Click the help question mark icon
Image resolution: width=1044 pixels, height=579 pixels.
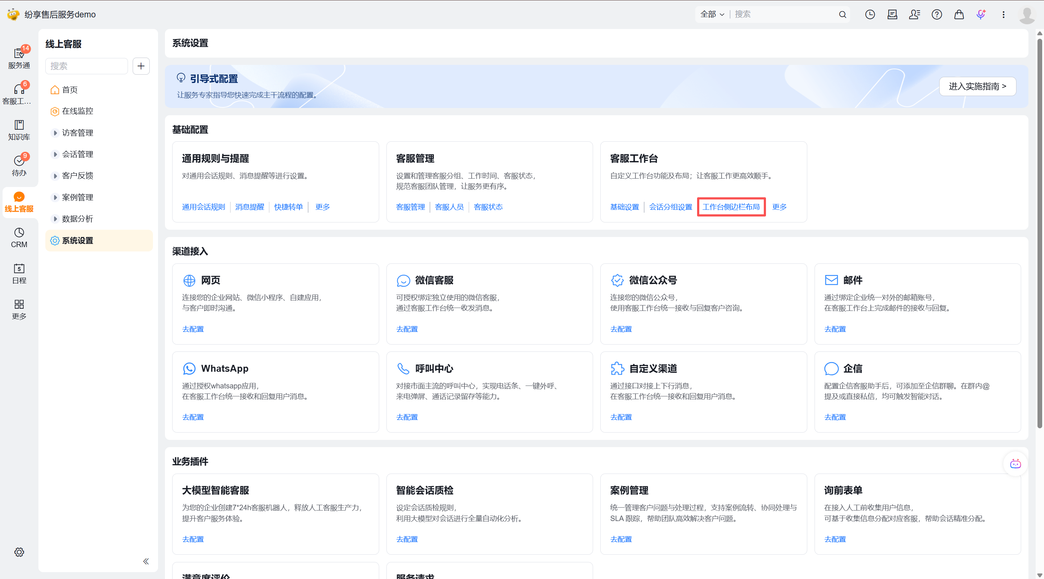tap(937, 14)
